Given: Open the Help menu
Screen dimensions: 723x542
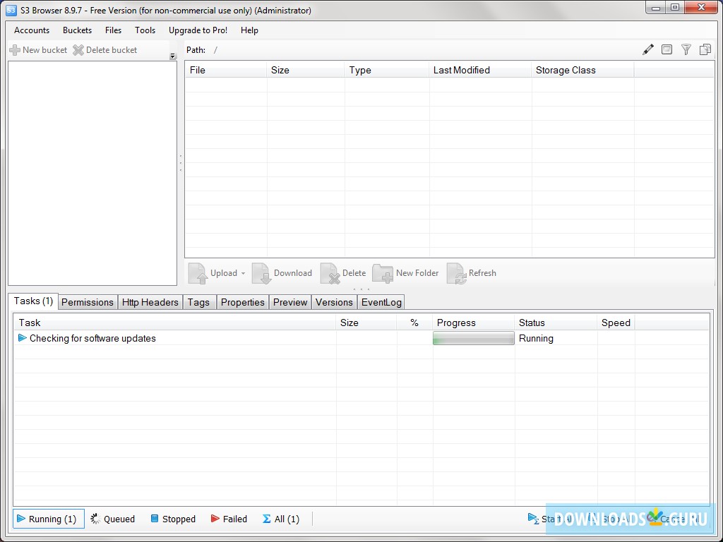Looking at the screenshot, I should [x=249, y=30].
